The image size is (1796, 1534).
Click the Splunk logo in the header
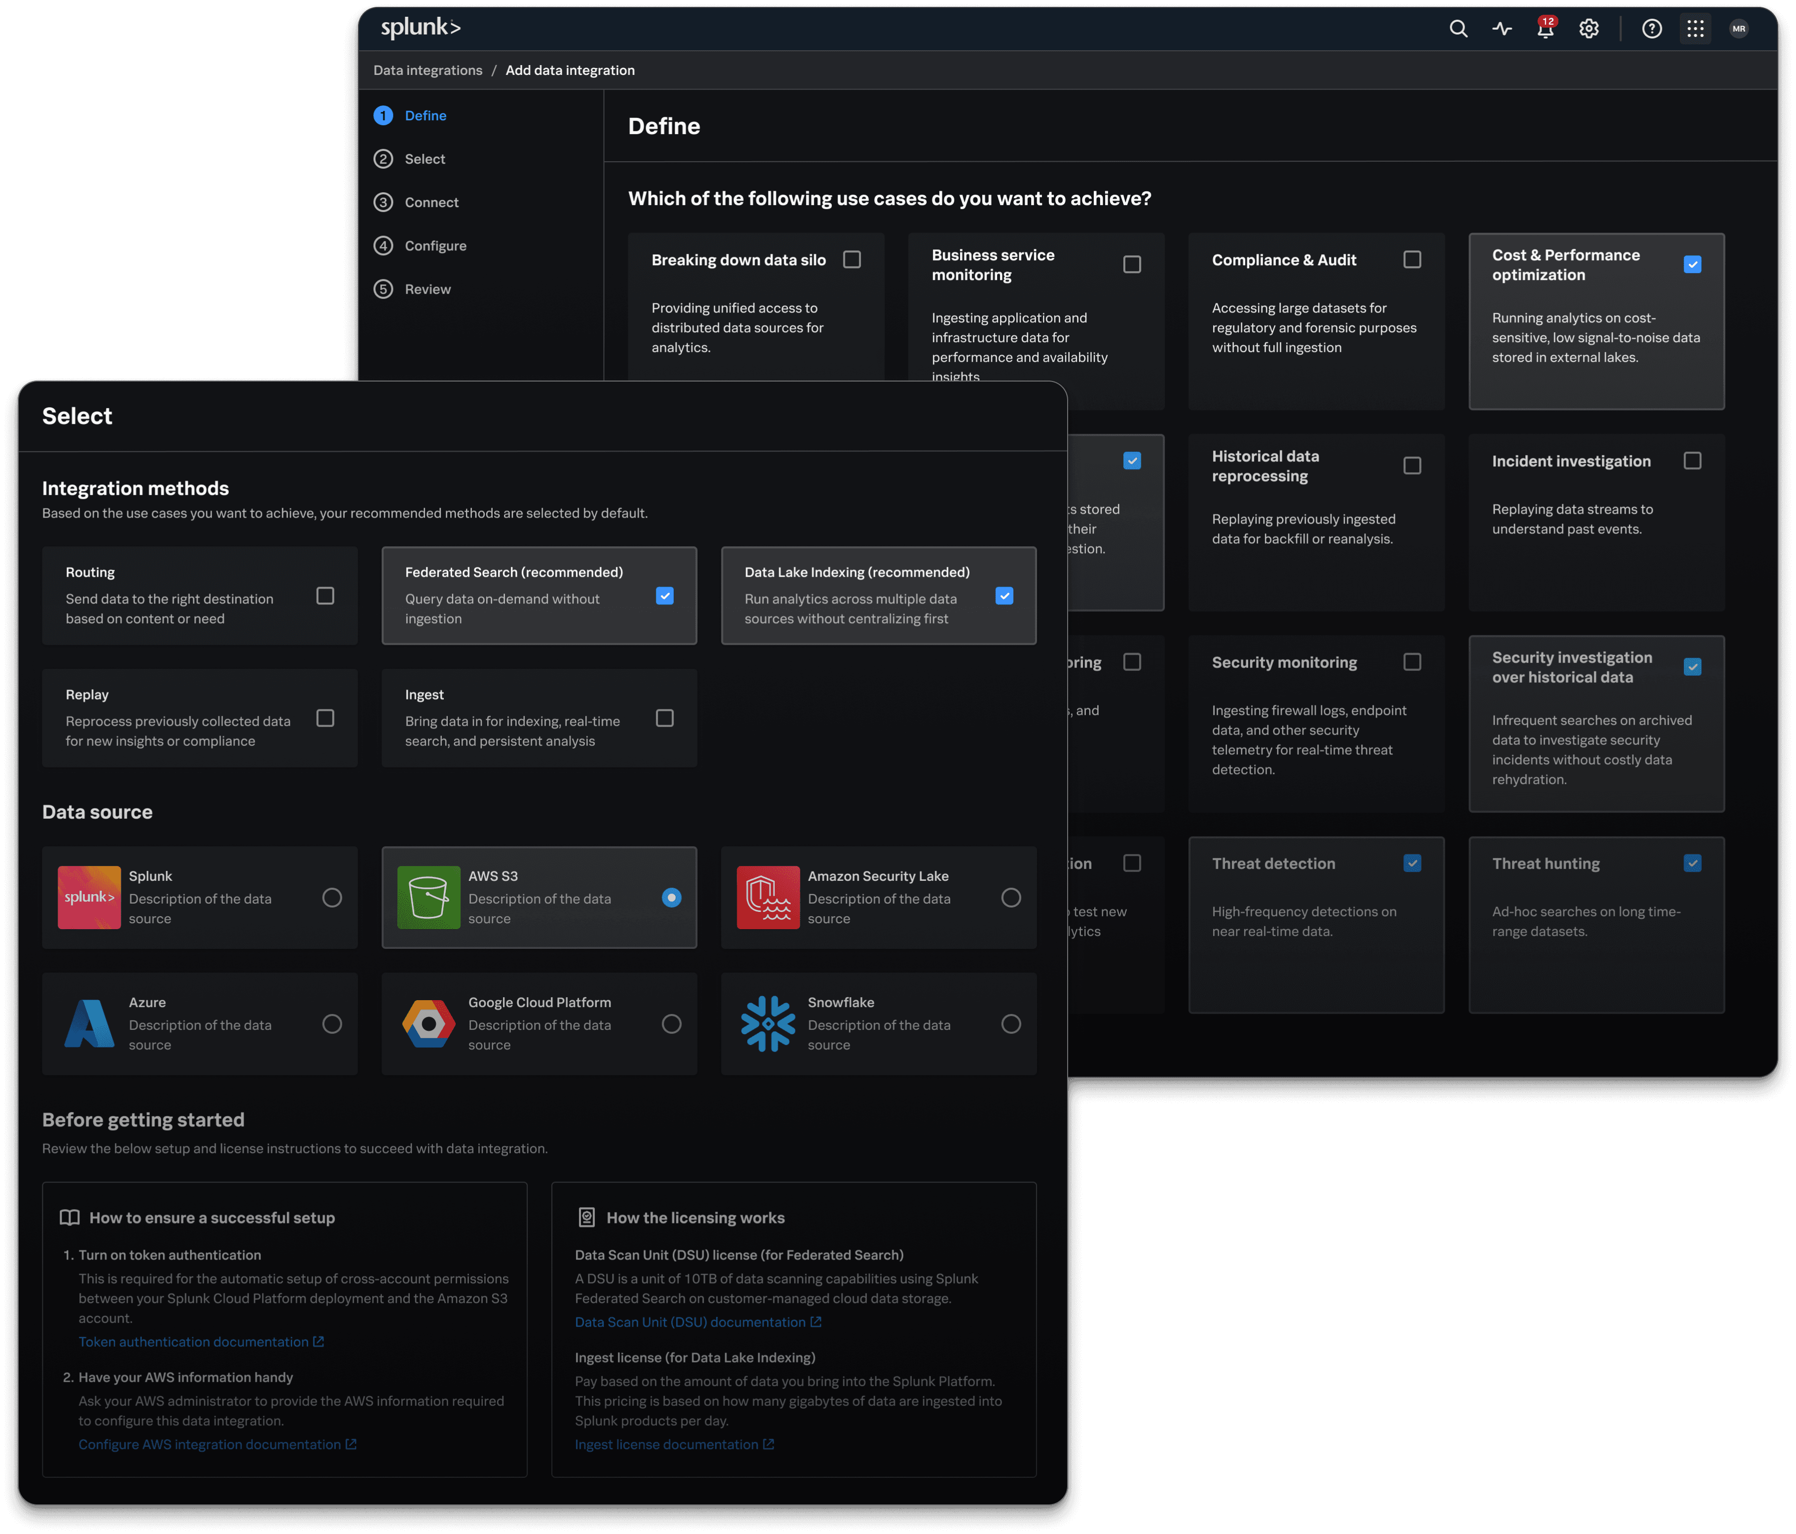pos(420,28)
